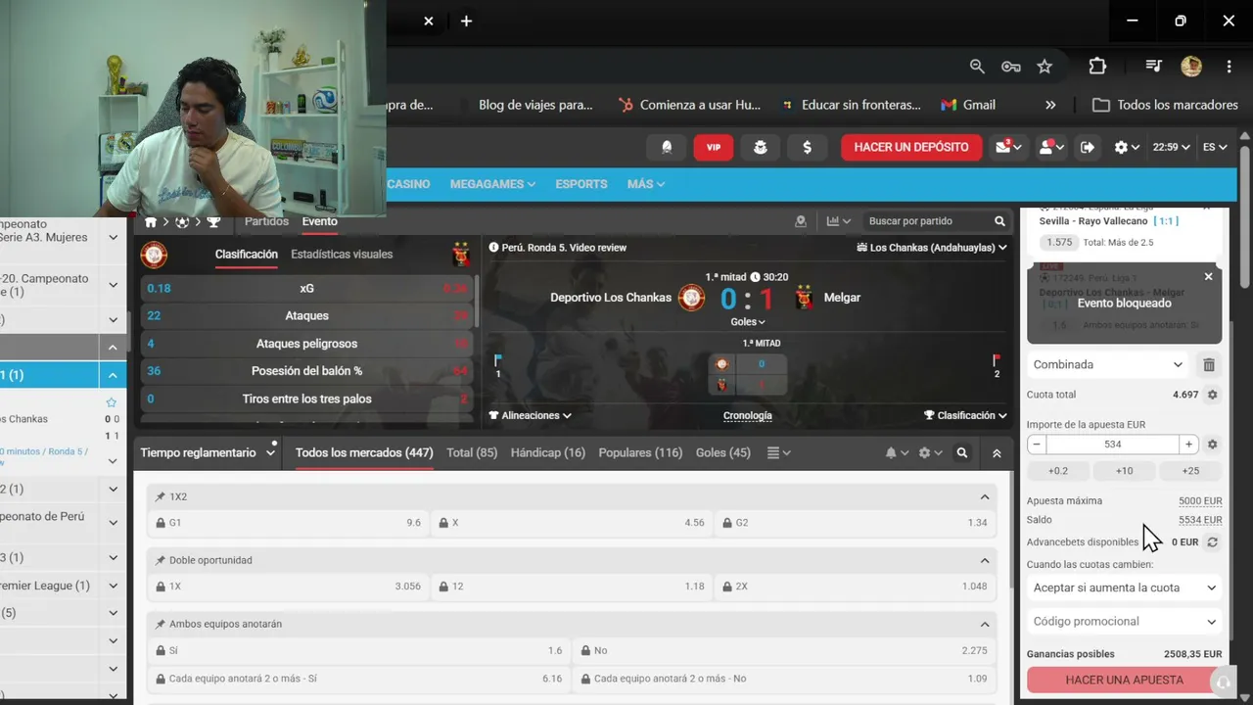Image resolution: width=1253 pixels, height=705 pixels.
Task: Open the Cronología link
Action: tap(748, 416)
